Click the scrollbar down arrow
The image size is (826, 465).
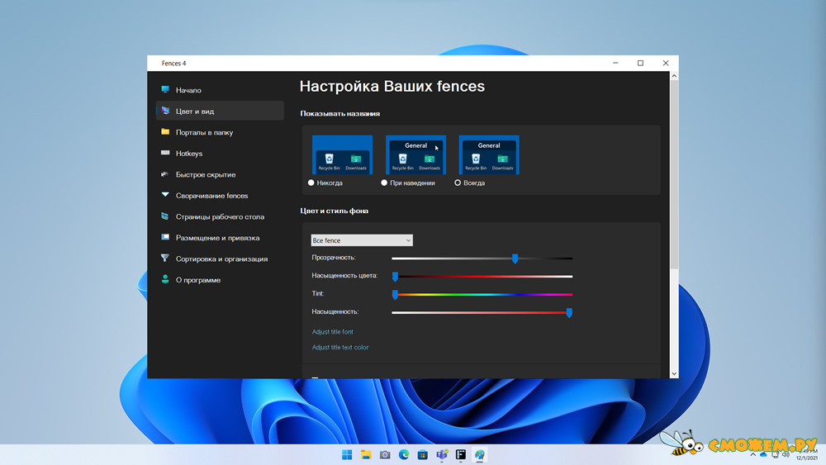[674, 373]
